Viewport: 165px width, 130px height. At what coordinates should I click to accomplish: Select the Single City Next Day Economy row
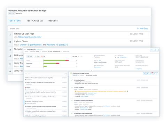coord(46,83)
